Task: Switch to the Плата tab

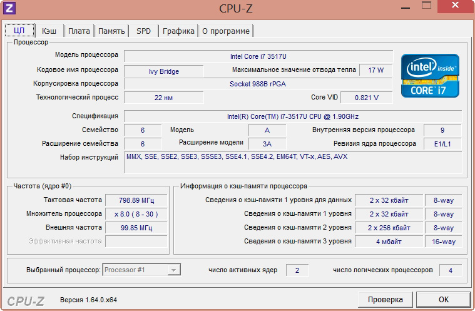Action: (79, 31)
